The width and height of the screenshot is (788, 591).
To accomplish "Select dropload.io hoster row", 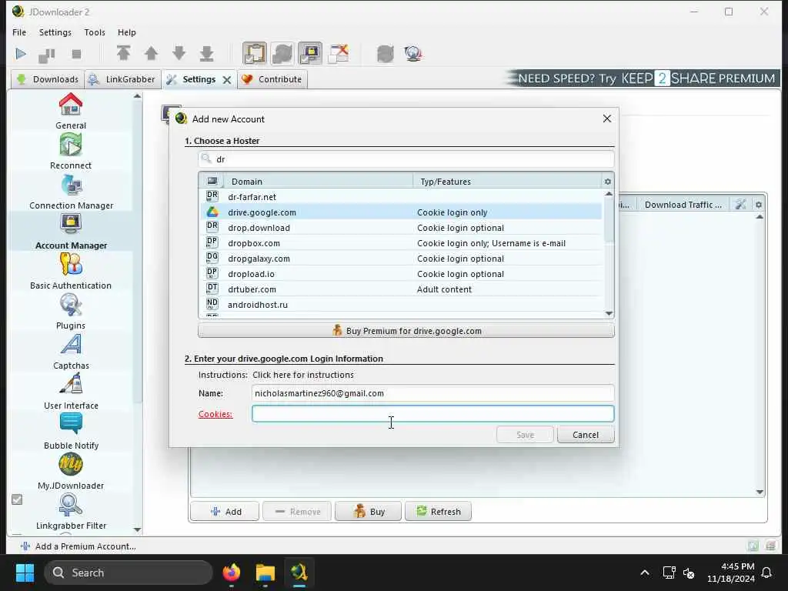I will click(401, 274).
